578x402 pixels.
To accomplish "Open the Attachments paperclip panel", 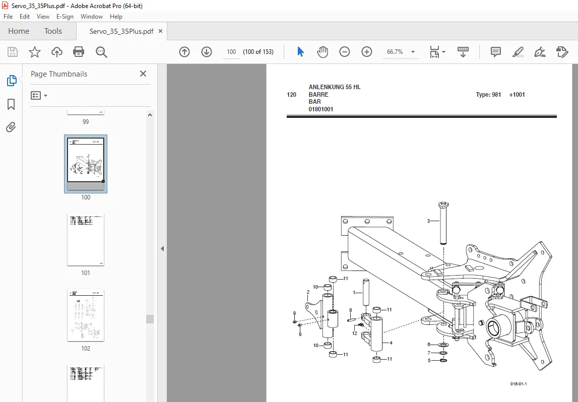I will (x=11, y=127).
